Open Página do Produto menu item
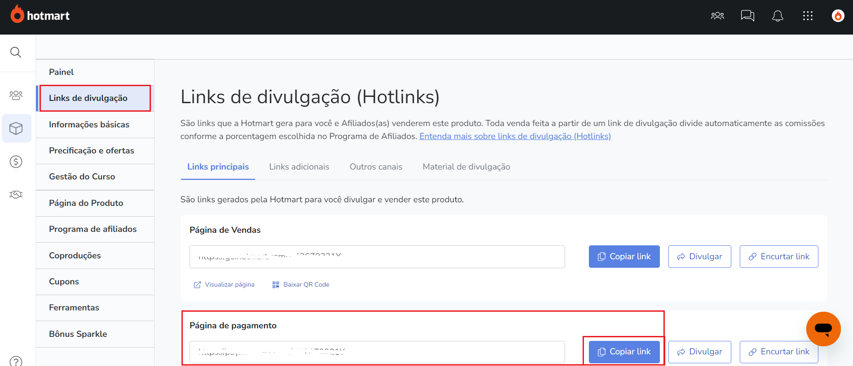 95,203
